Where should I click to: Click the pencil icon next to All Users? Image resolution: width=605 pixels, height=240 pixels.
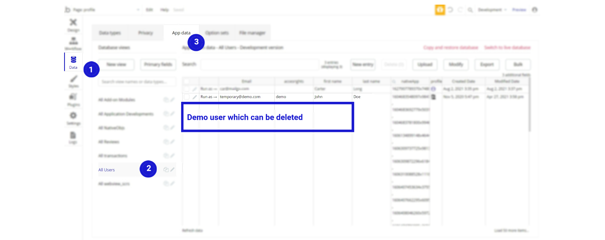[172, 170]
